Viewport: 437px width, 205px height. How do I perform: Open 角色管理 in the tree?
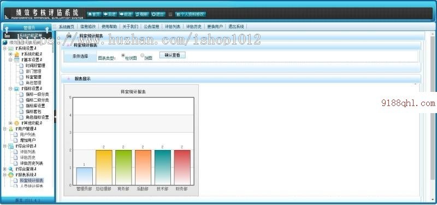tap(33, 83)
